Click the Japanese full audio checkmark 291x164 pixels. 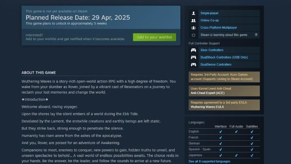(x=236, y=156)
